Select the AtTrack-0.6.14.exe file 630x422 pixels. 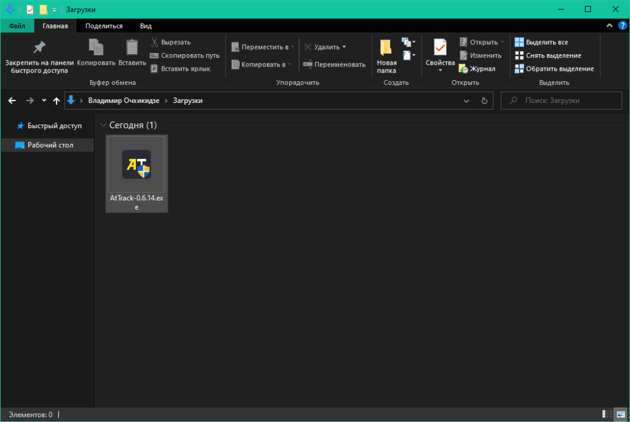click(x=137, y=174)
